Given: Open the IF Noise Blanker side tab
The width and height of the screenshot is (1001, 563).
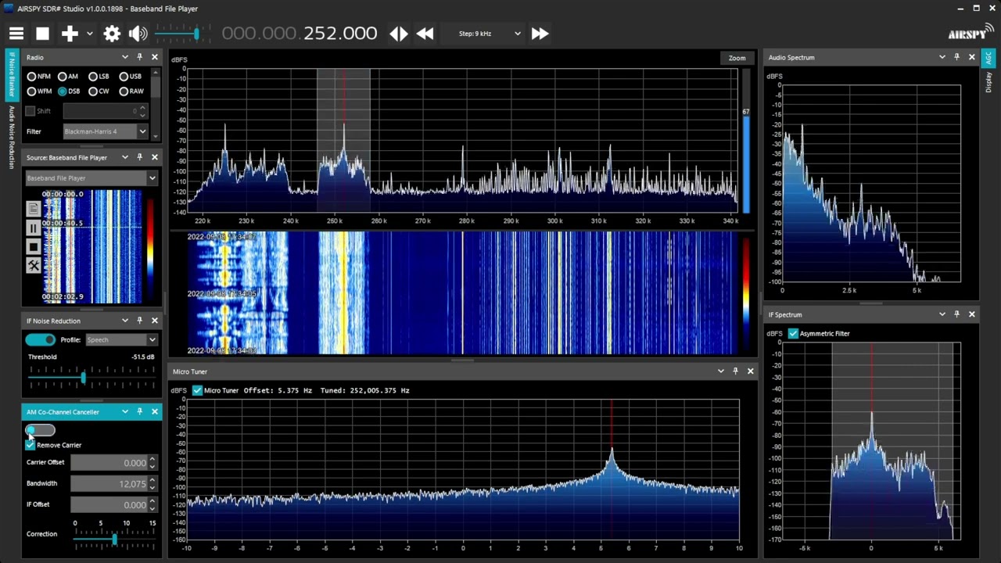Looking at the screenshot, I should [12, 74].
